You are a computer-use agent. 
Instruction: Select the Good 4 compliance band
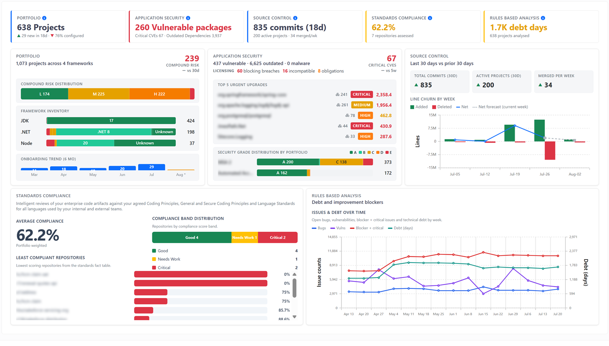192,238
